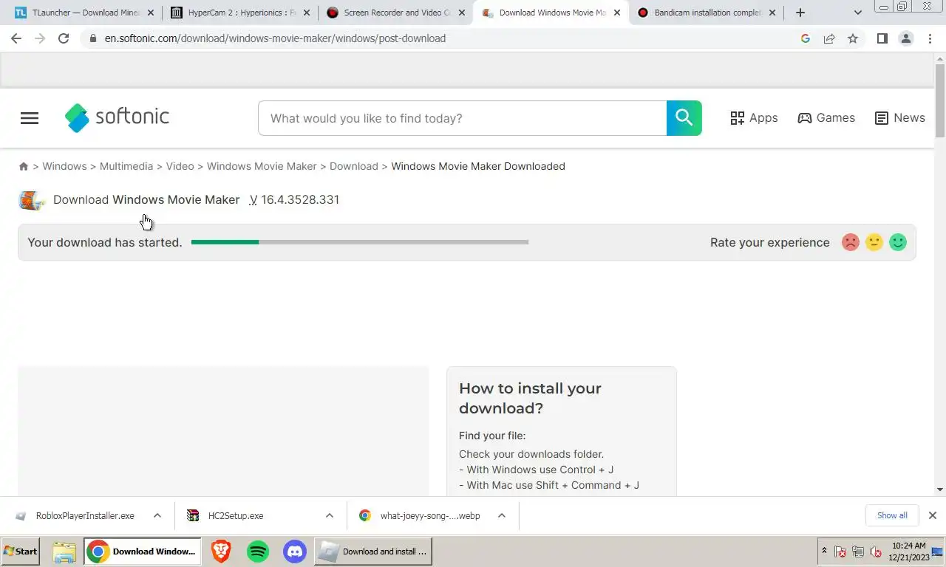Image resolution: width=946 pixels, height=567 pixels.
Task: Open File Explorer from taskbar
Action: (x=64, y=551)
